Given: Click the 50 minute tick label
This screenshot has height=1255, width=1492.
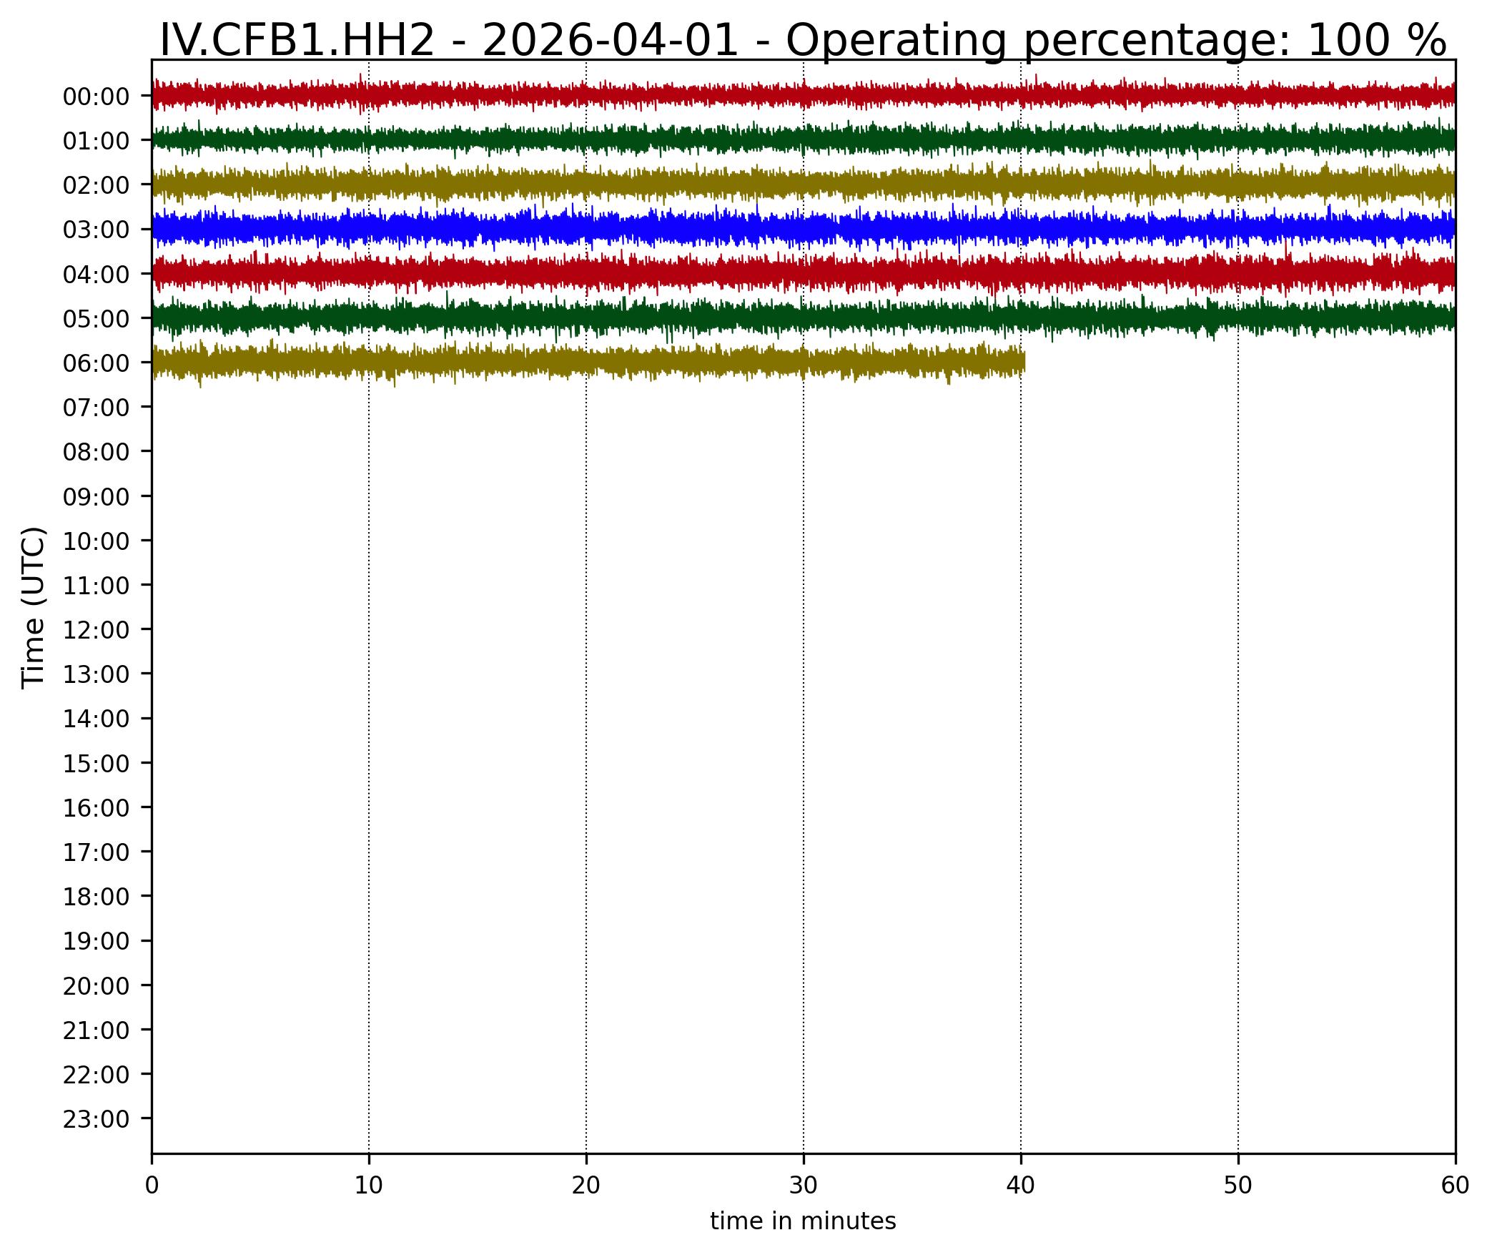Looking at the screenshot, I should point(1238,1186).
